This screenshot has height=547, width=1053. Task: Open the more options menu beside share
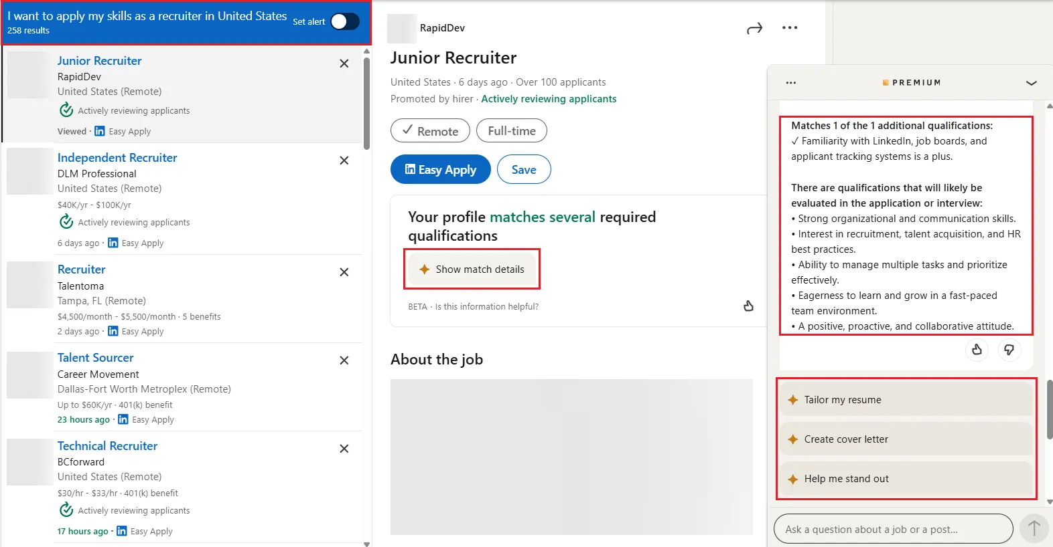point(790,28)
